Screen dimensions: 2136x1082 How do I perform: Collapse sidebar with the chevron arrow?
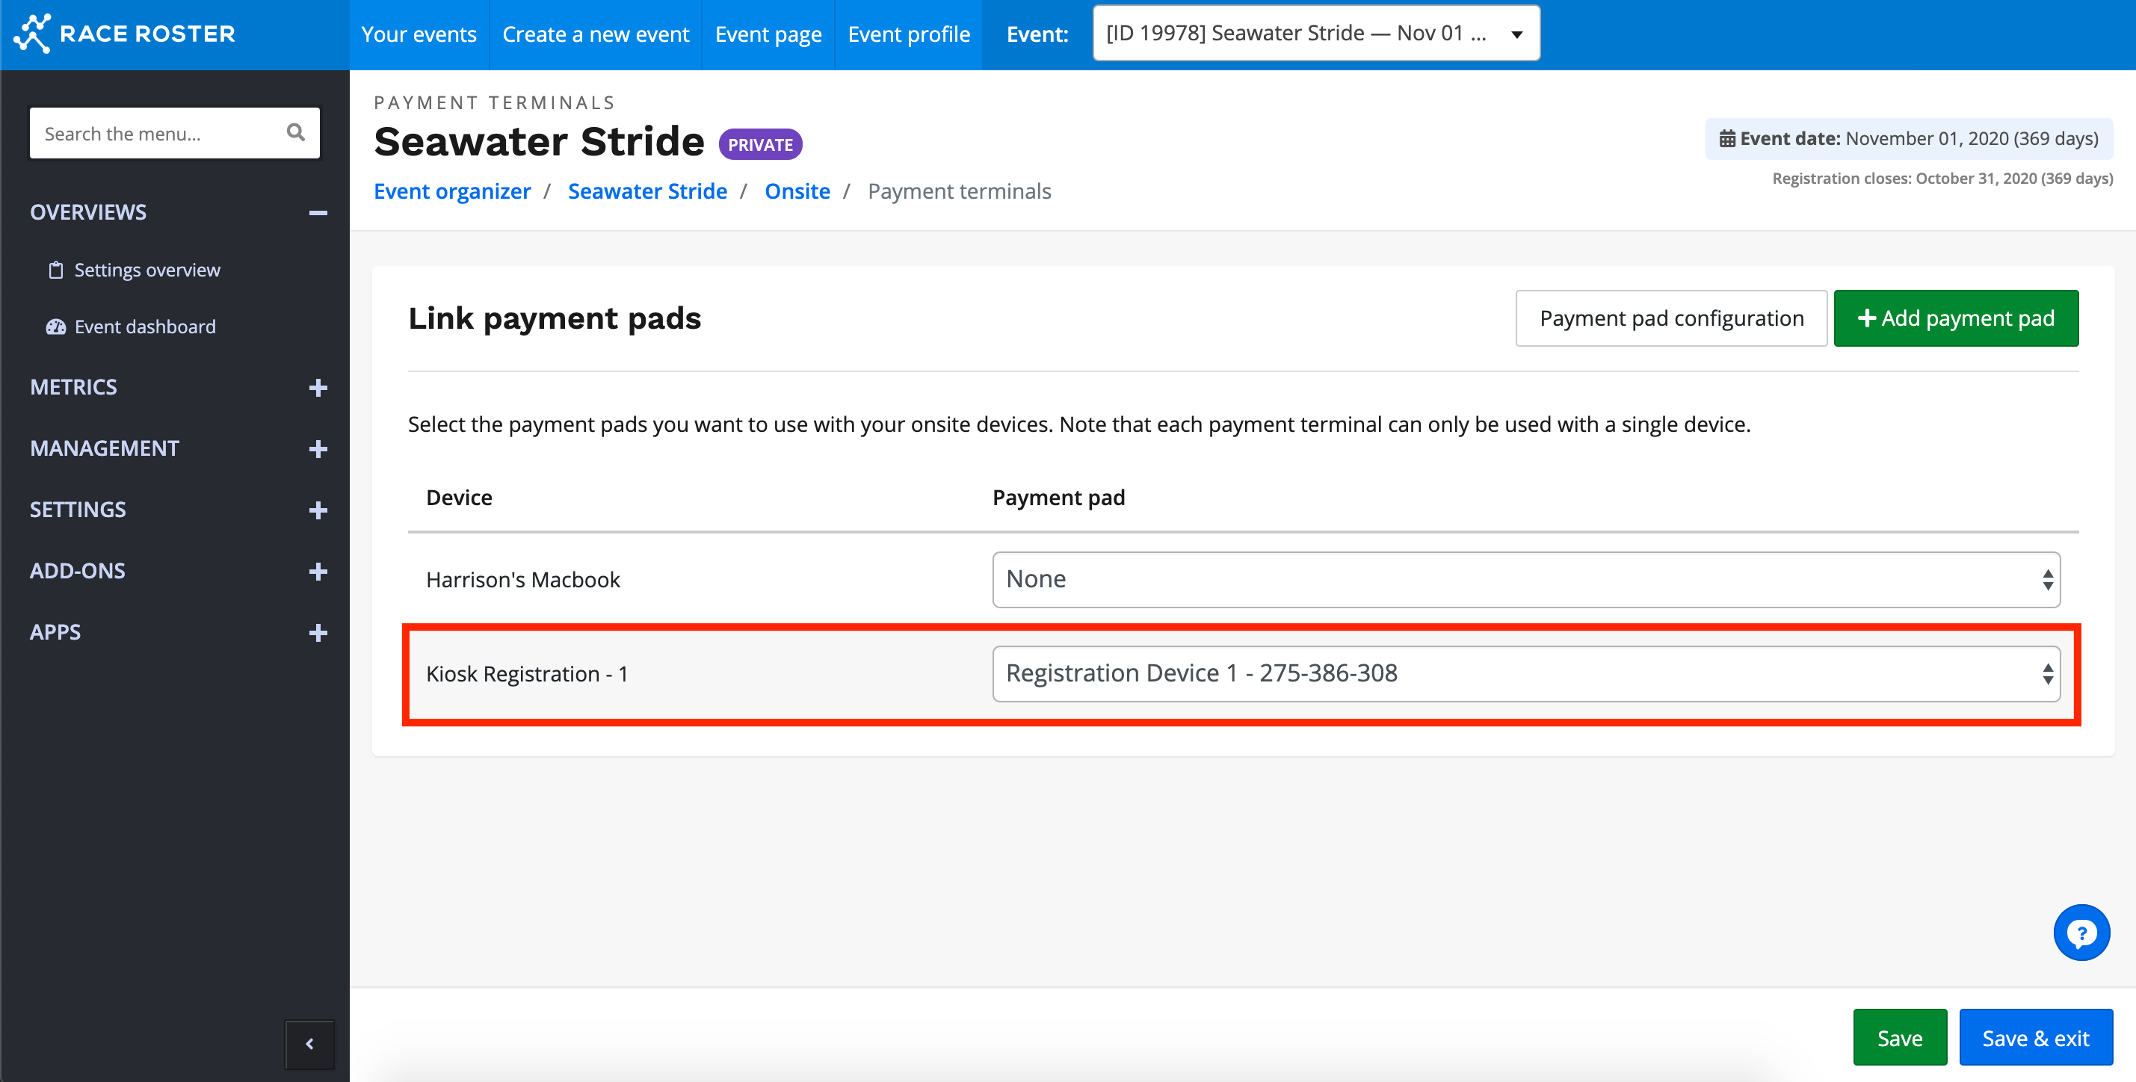click(x=309, y=1044)
